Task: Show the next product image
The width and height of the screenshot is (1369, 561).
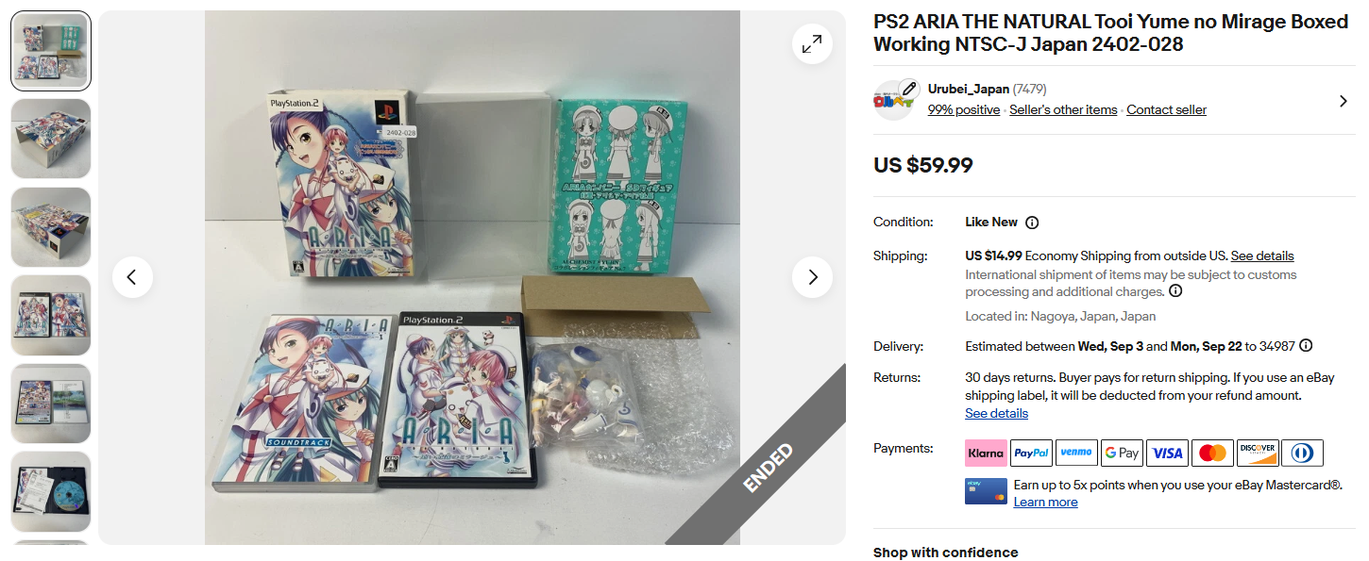Action: point(812,277)
